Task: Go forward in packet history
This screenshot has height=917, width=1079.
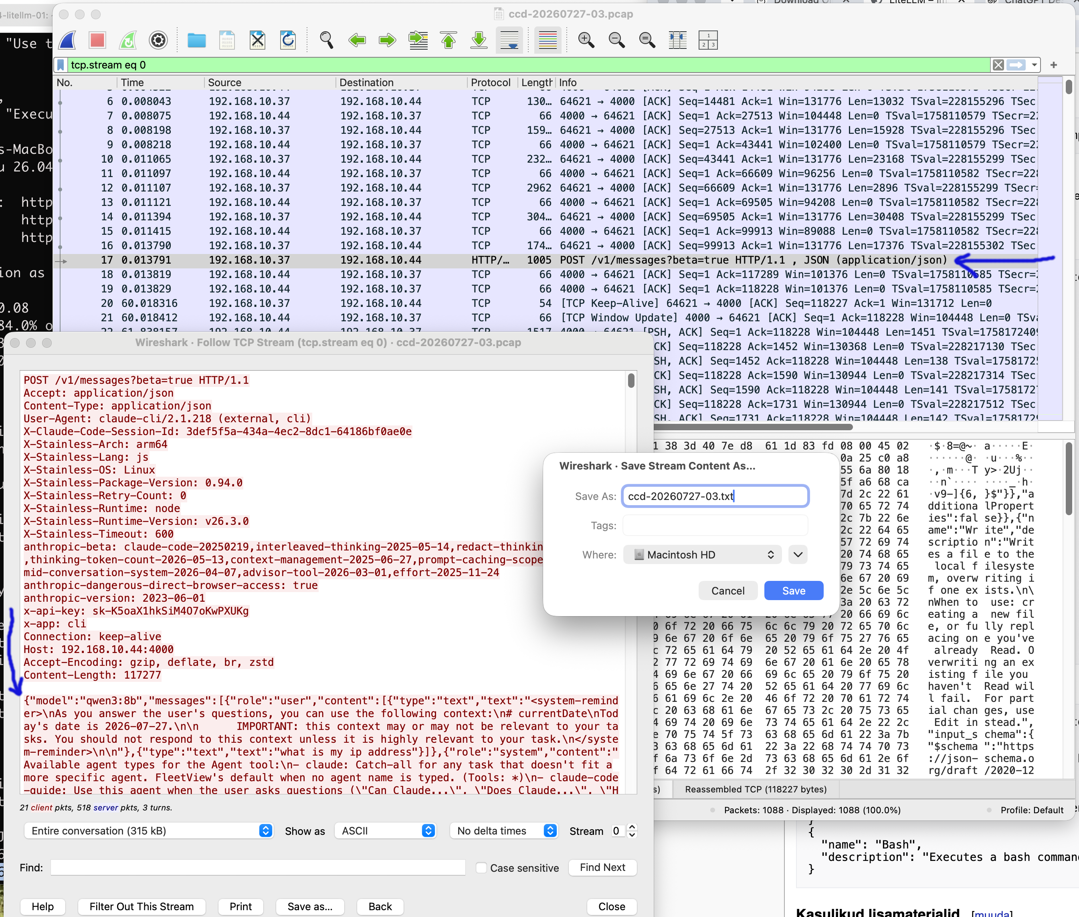Action: (388, 40)
